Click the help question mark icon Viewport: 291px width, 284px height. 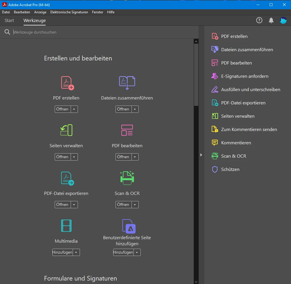click(259, 20)
